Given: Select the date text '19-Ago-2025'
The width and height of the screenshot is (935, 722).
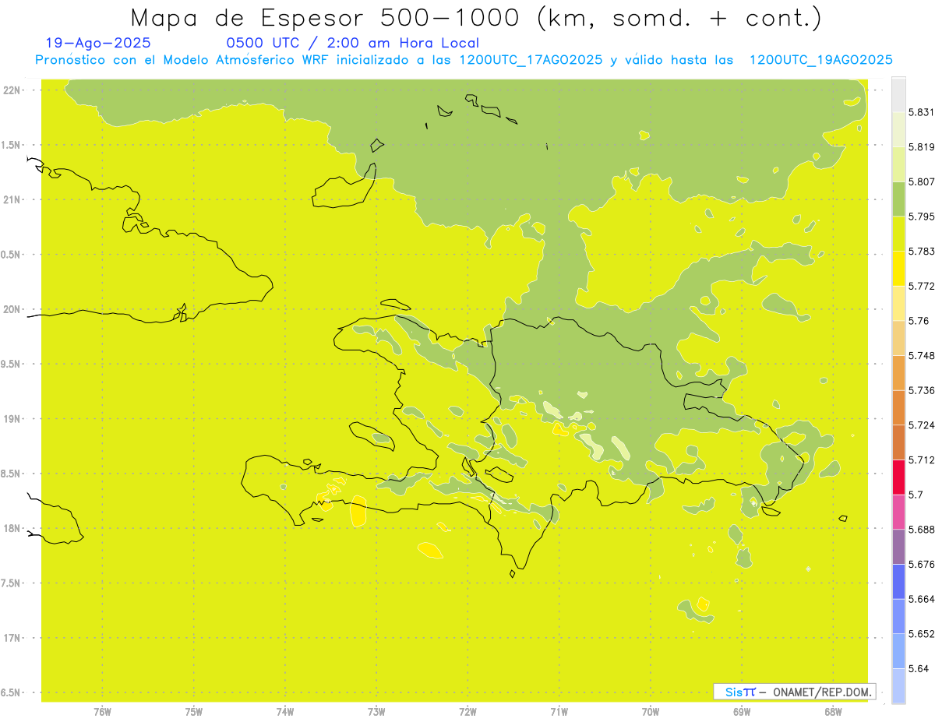Looking at the screenshot, I should click(98, 44).
